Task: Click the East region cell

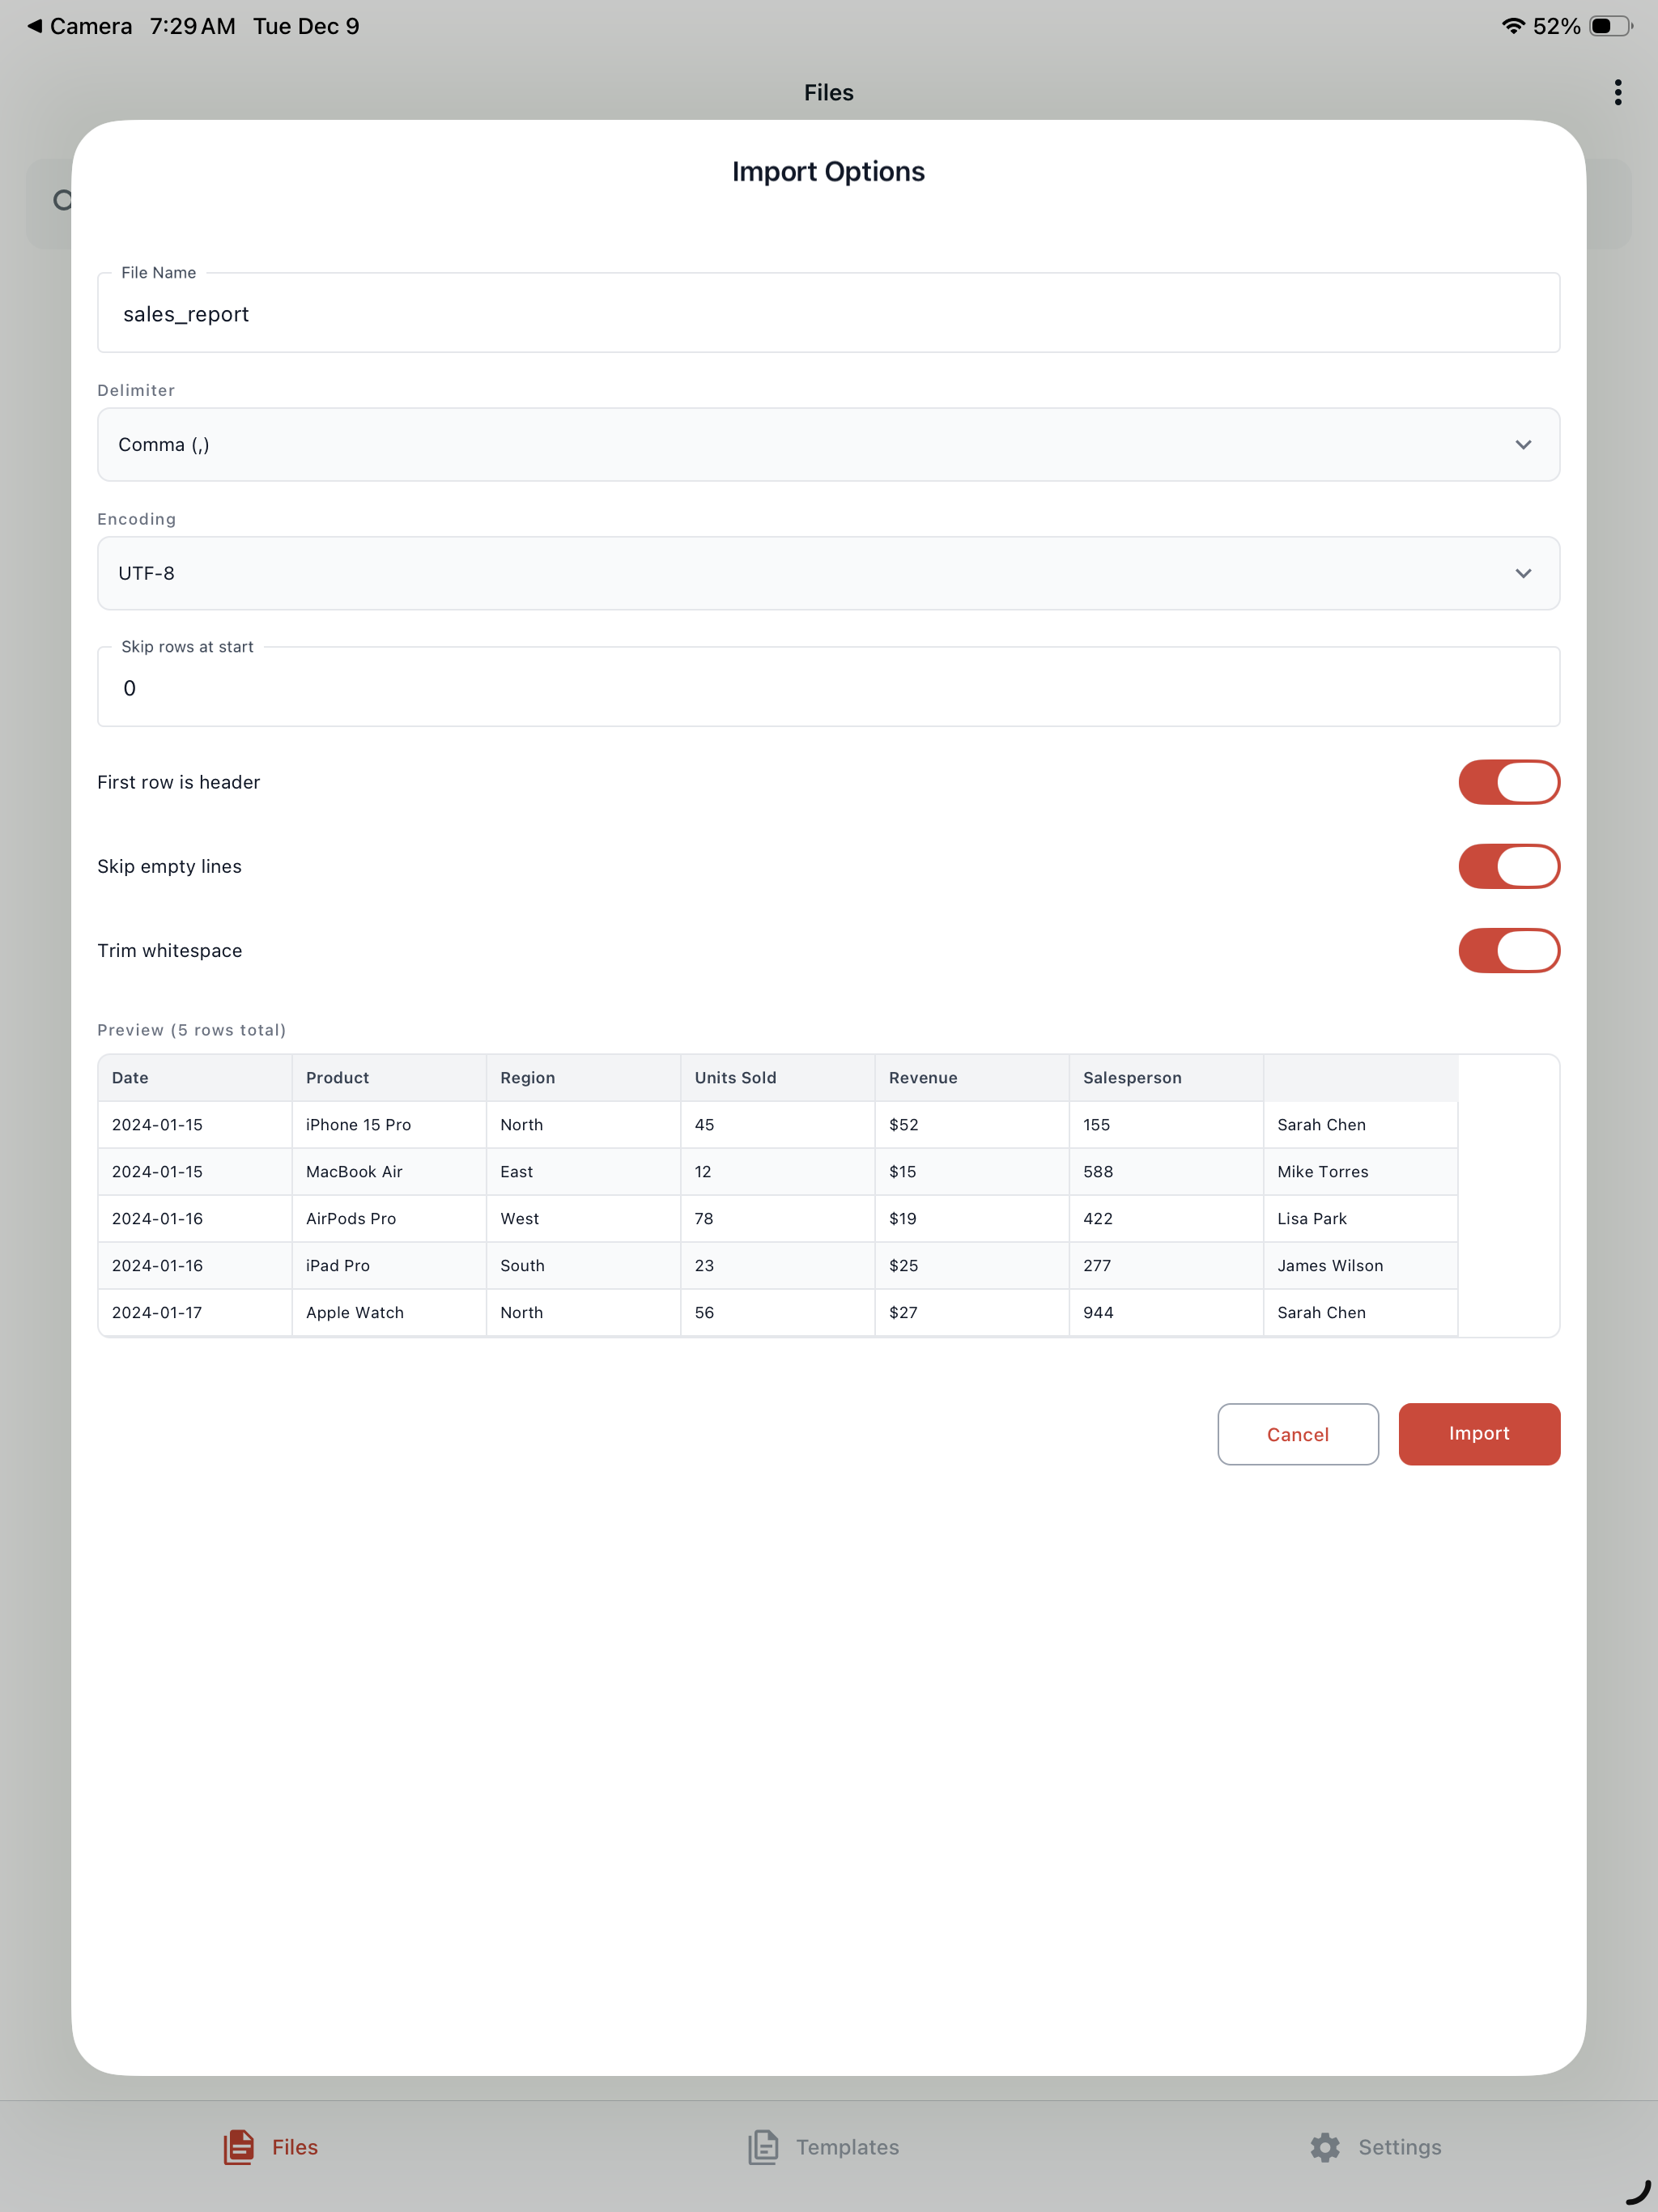Action: [583, 1171]
